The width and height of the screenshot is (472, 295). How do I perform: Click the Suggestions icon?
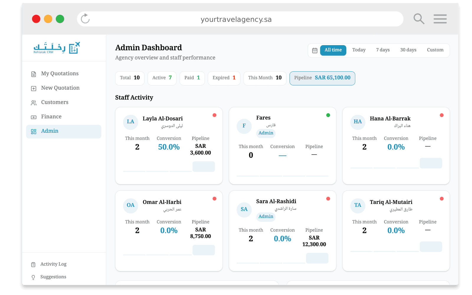coord(33,277)
